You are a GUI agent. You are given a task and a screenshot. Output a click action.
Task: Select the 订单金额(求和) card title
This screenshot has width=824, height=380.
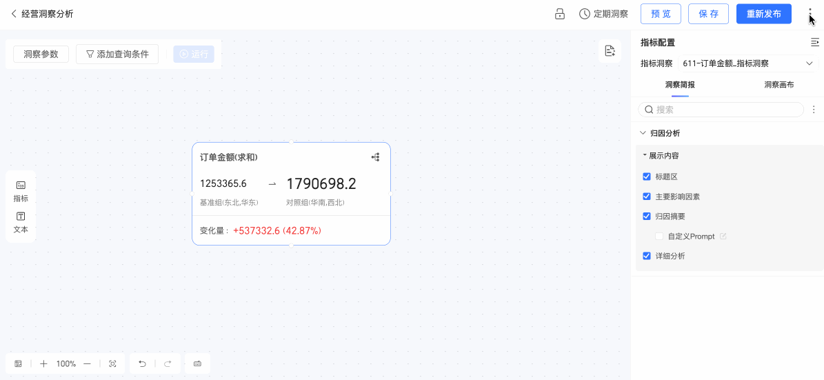coord(229,157)
